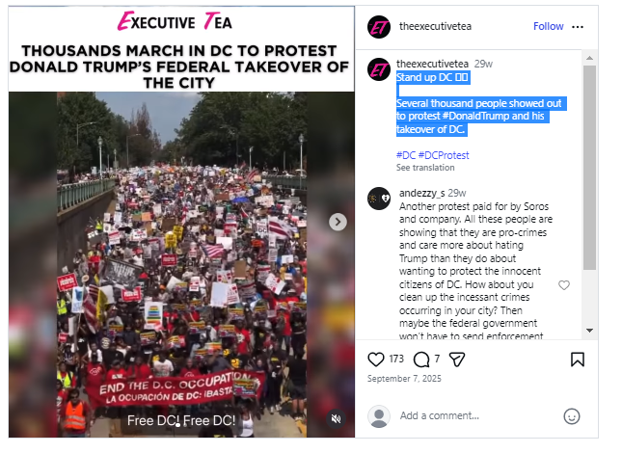Click See translation under caption
622x453 pixels.
pos(425,168)
